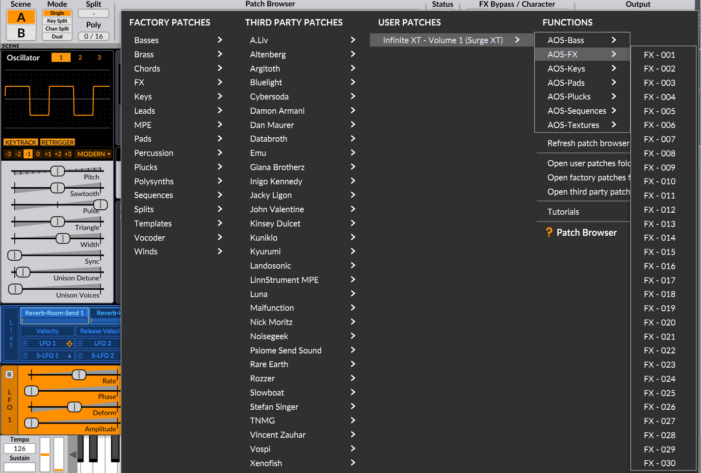This screenshot has height=473, width=701.
Task: Switch to Scene B
Action: [x=21, y=33]
